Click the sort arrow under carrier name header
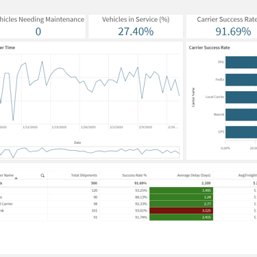Screen dimensions: 257x257 pyautogui.click(x=16, y=178)
